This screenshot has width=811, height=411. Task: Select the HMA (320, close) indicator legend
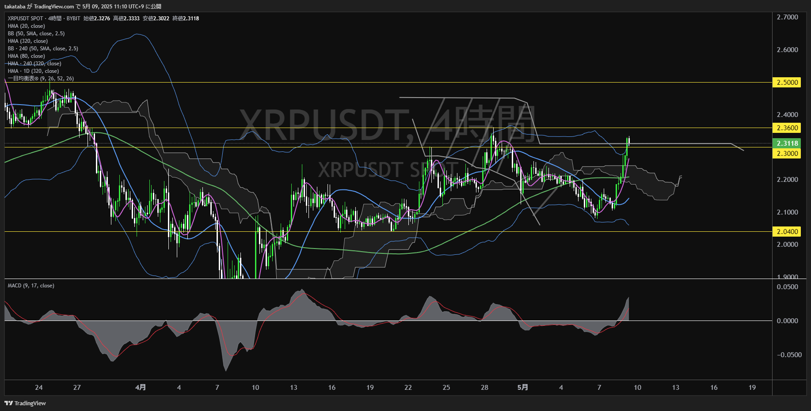(x=27, y=41)
